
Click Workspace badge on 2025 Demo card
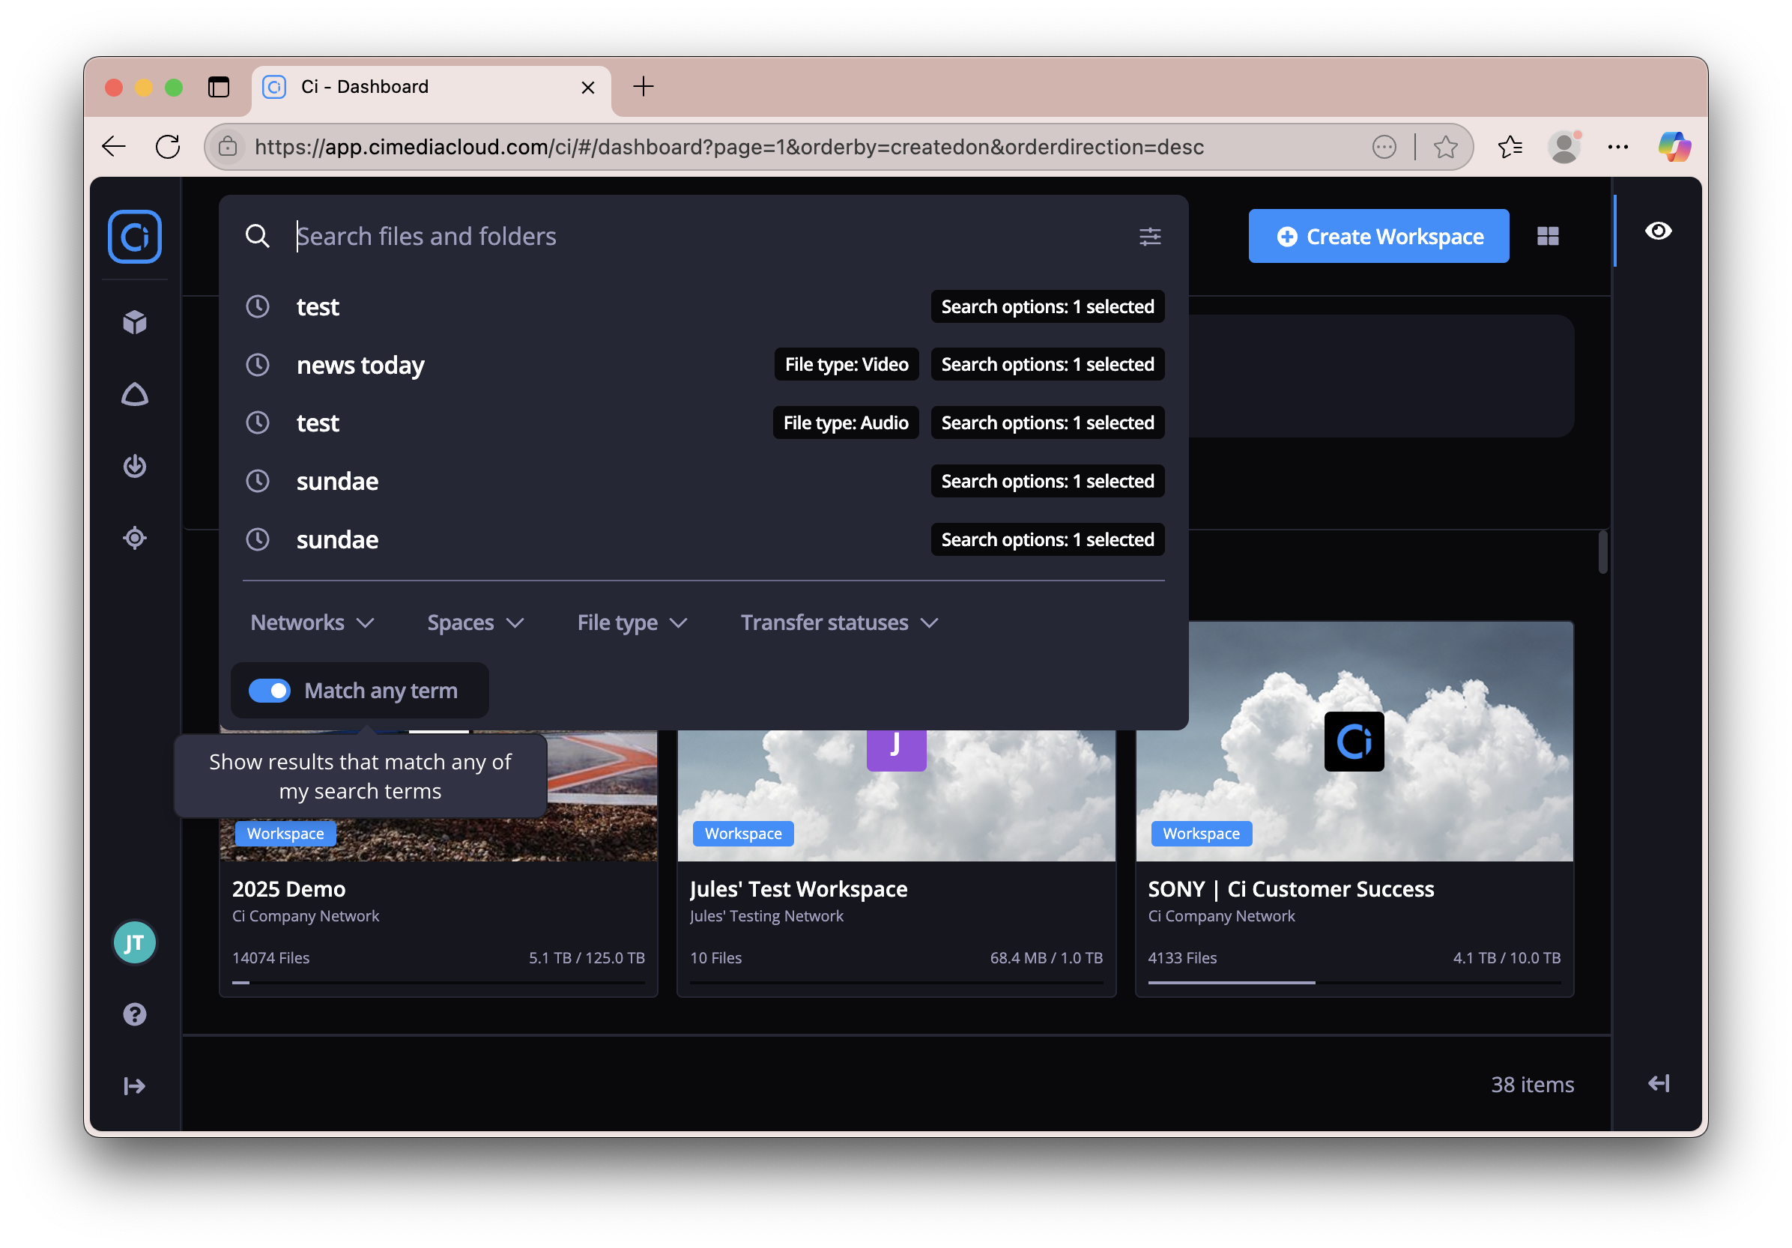[x=285, y=834]
